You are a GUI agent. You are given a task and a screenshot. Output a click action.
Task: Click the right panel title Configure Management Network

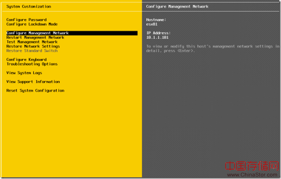(177, 7)
